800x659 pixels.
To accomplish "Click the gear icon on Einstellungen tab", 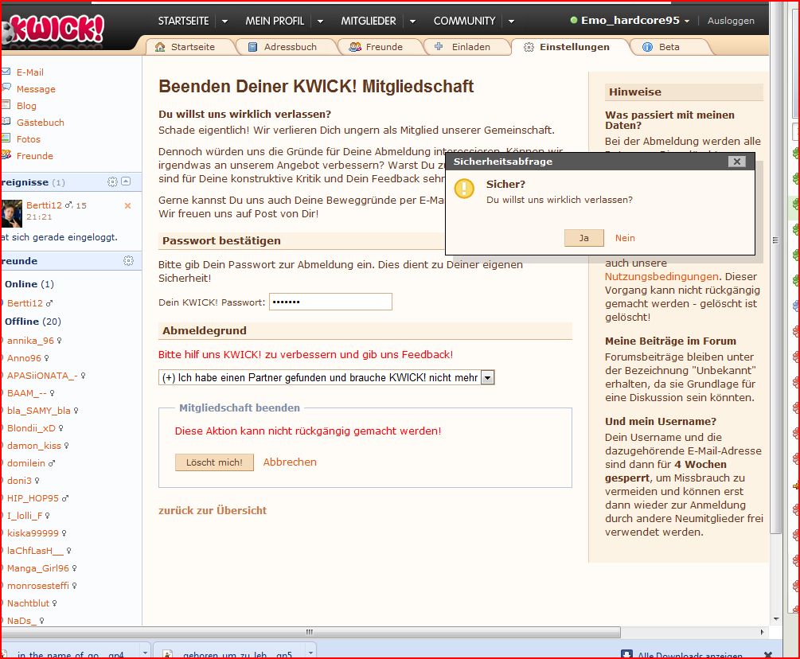I will [x=529, y=47].
